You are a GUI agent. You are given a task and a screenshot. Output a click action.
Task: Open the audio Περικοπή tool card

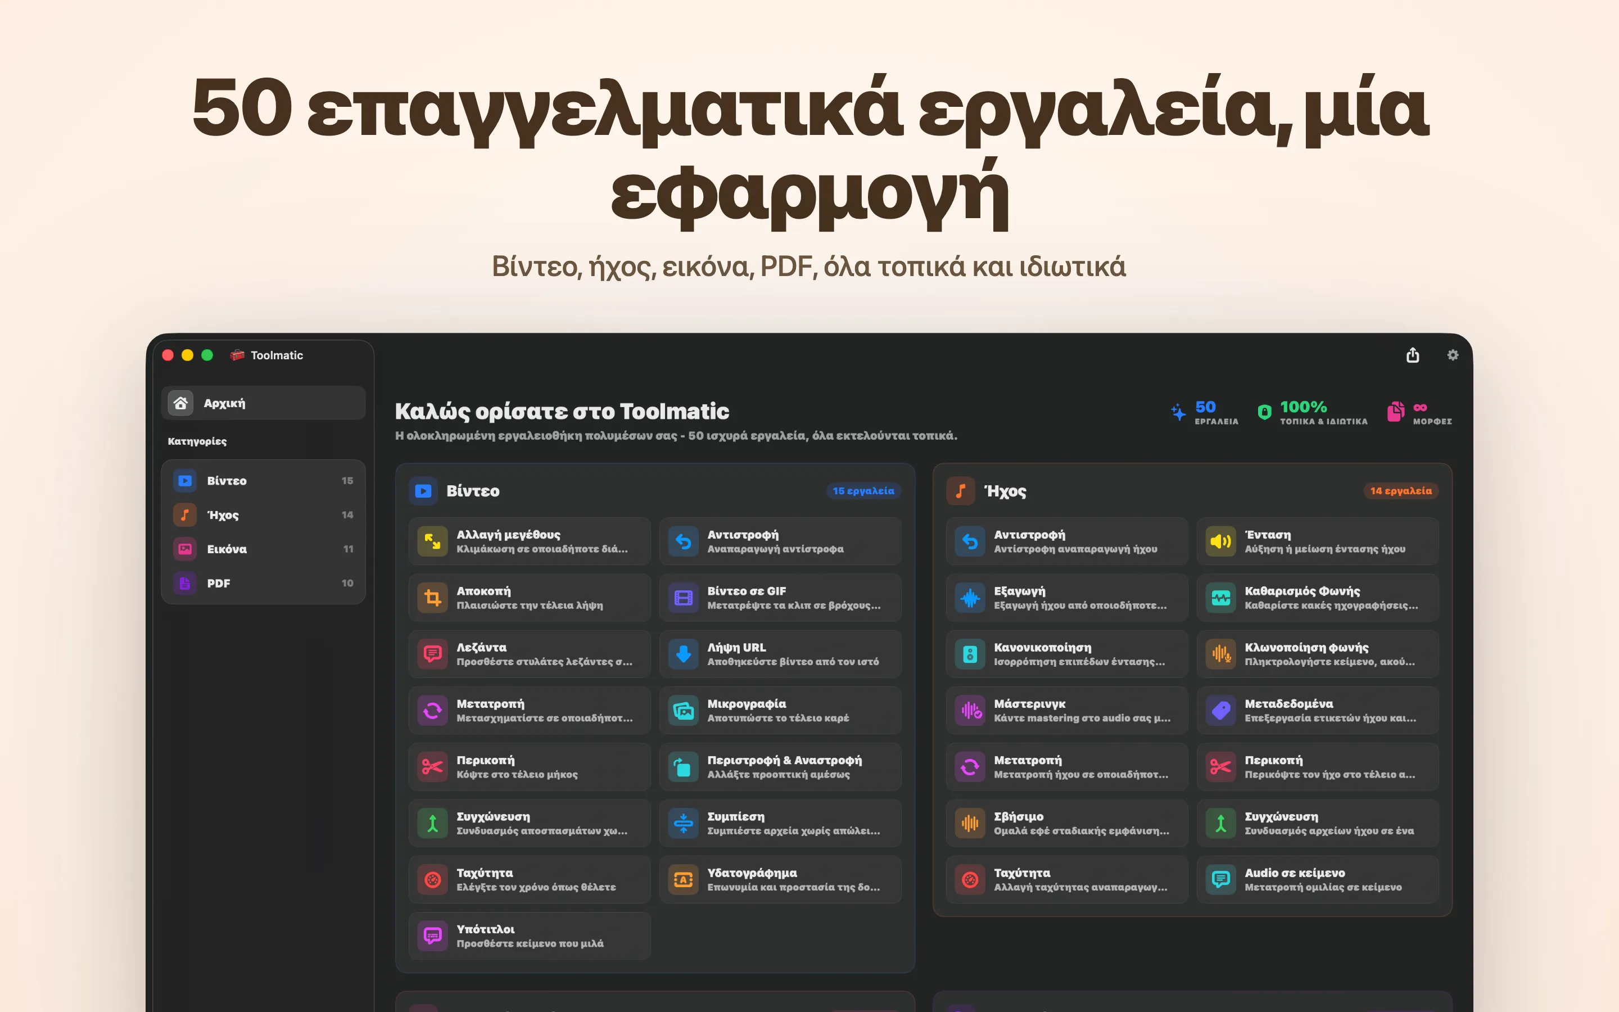(x=1317, y=766)
